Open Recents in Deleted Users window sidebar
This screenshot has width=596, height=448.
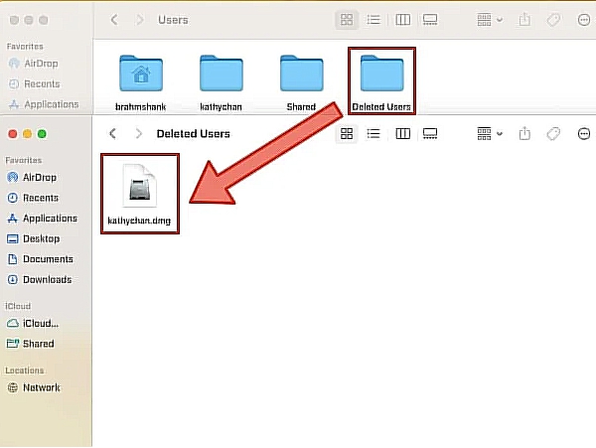point(33,198)
